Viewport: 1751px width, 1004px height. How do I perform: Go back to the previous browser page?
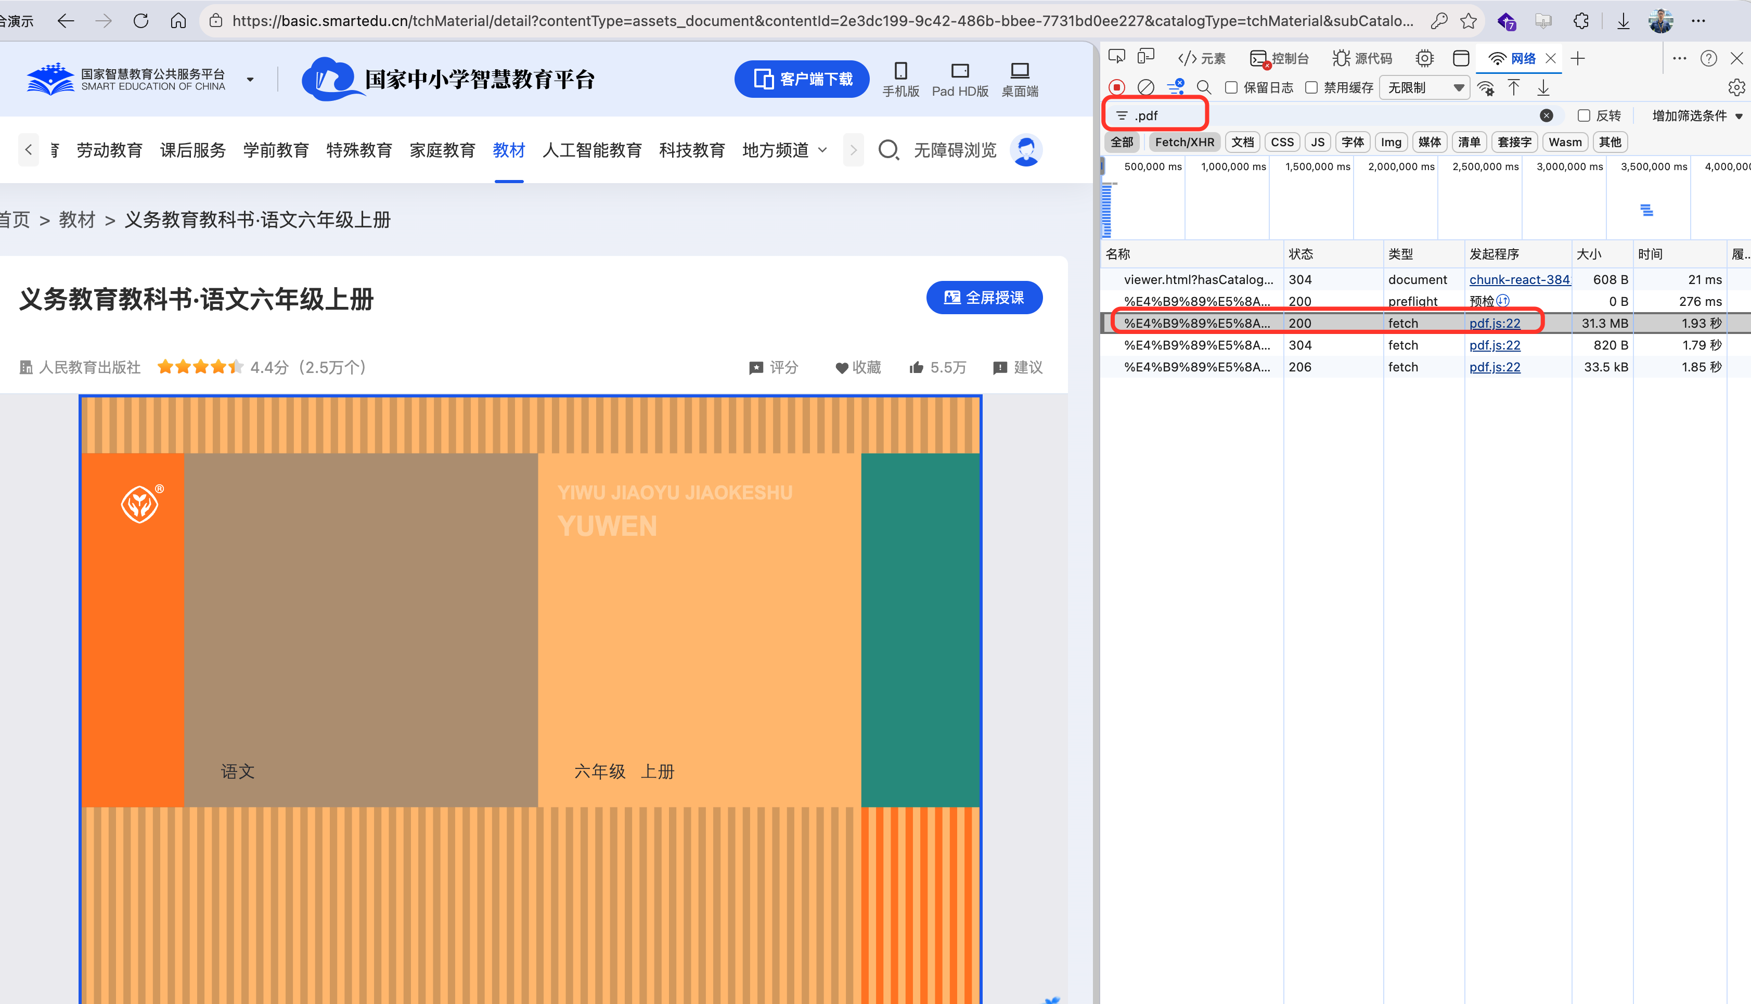66,21
